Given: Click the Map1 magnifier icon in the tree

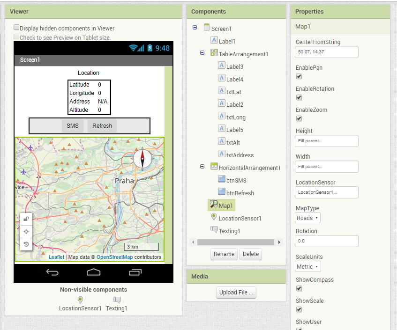Looking at the screenshot, I should pyautogui.click(x=214, y=205).
